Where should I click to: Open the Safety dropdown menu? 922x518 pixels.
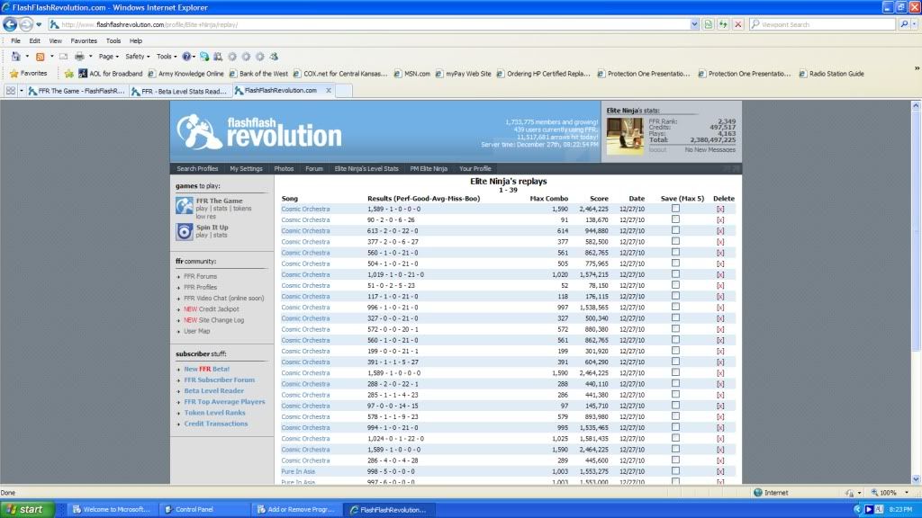pyautogui.click(x=136, y=57)
